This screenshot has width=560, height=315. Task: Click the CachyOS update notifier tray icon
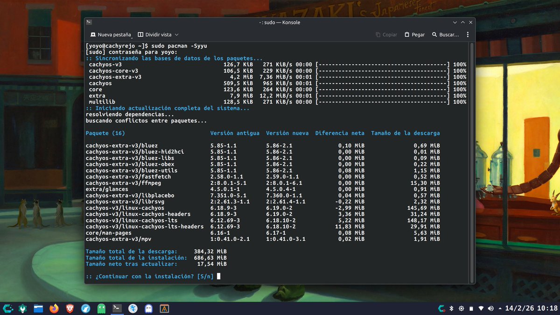[441, 308]
